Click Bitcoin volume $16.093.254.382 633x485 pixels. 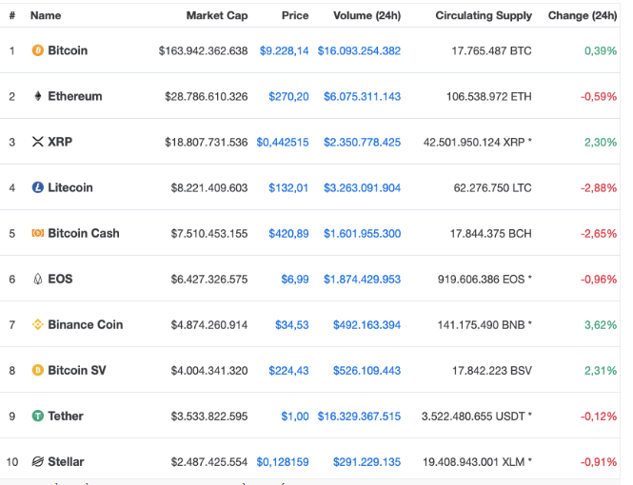tap(359, 50)
